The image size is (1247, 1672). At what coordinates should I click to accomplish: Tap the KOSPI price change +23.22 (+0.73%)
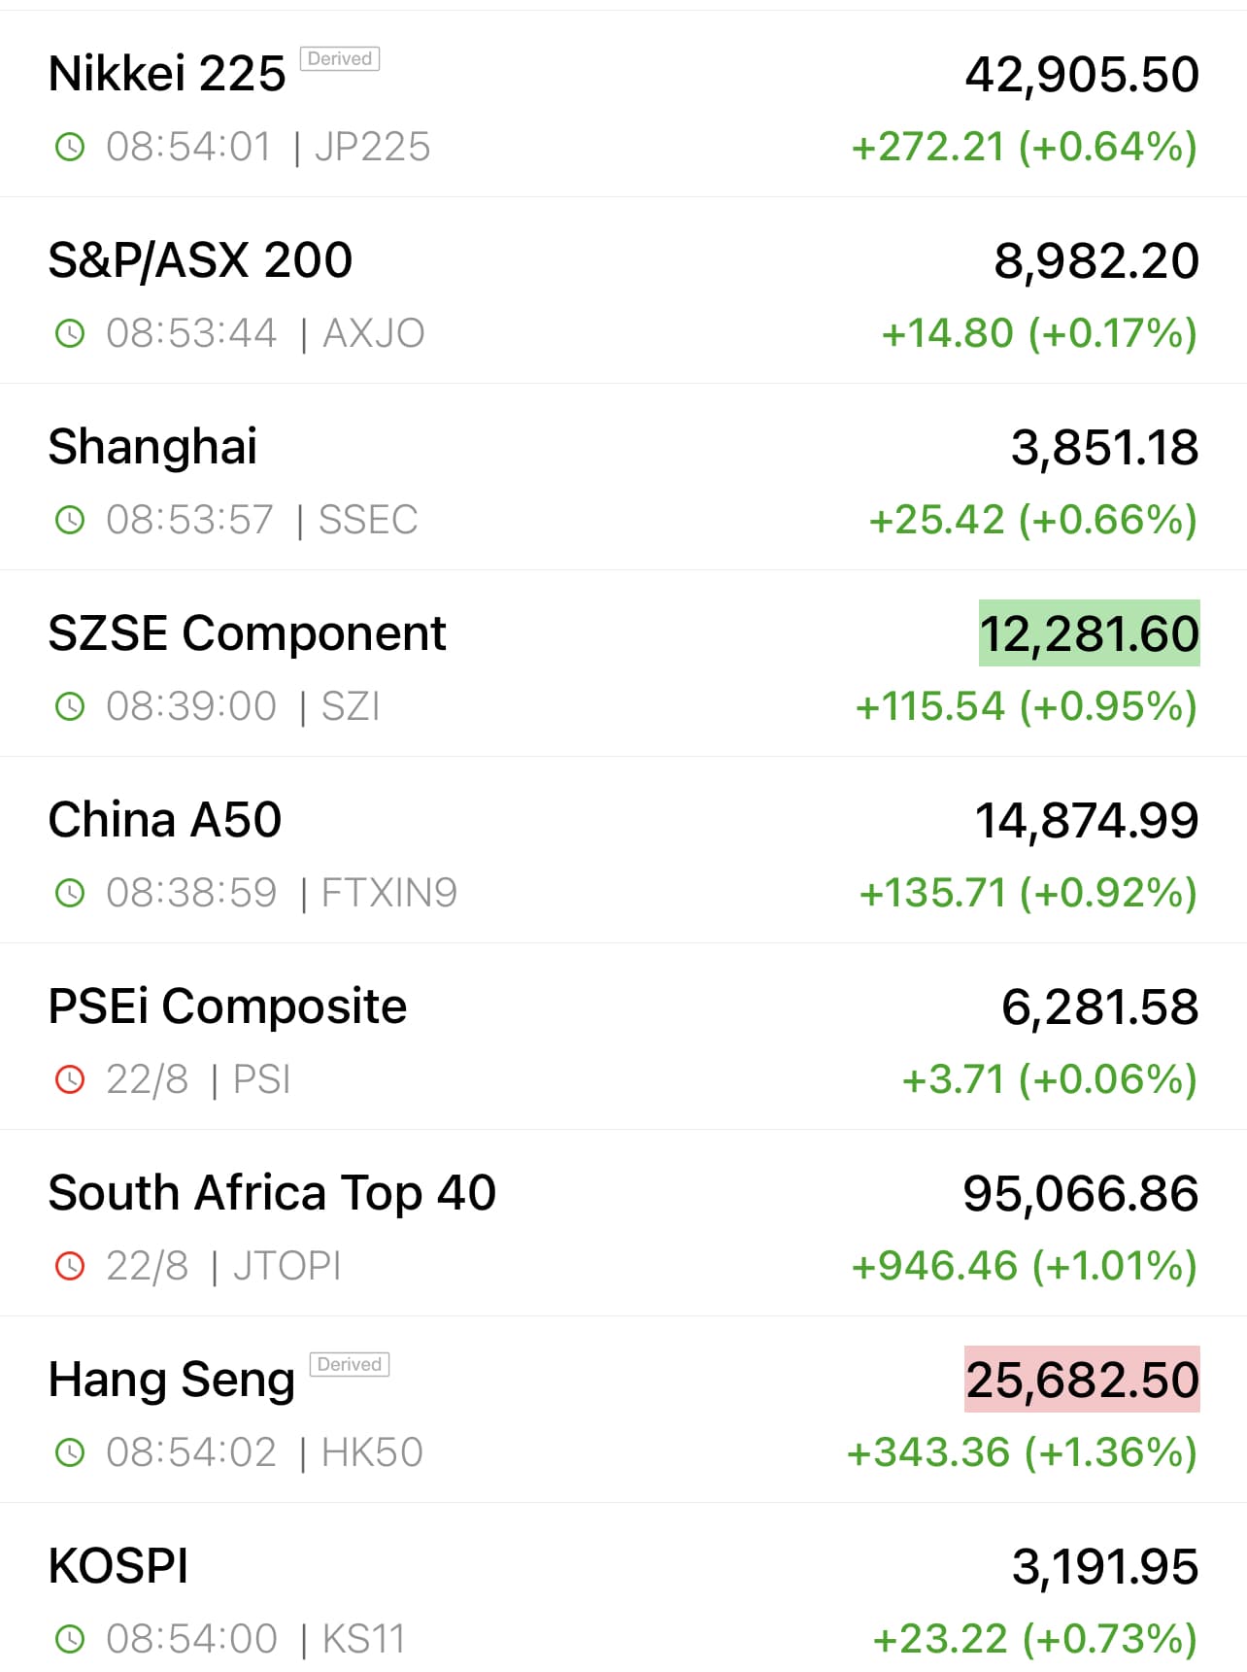coord(1034,1639)
